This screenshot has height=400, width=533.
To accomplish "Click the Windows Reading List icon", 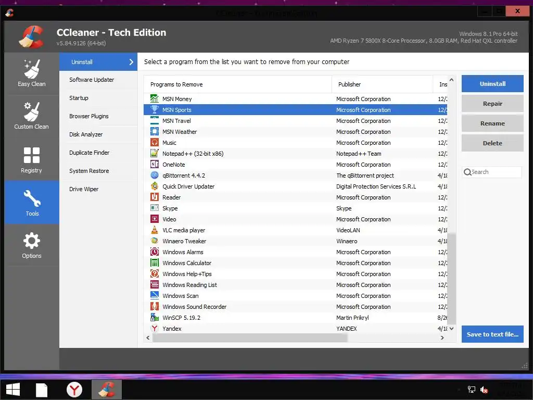I will coord(154,284).
